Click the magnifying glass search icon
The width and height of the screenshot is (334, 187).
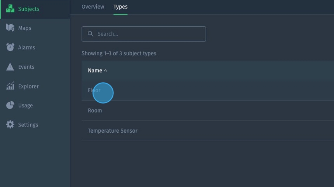click(x=91, y=34)
